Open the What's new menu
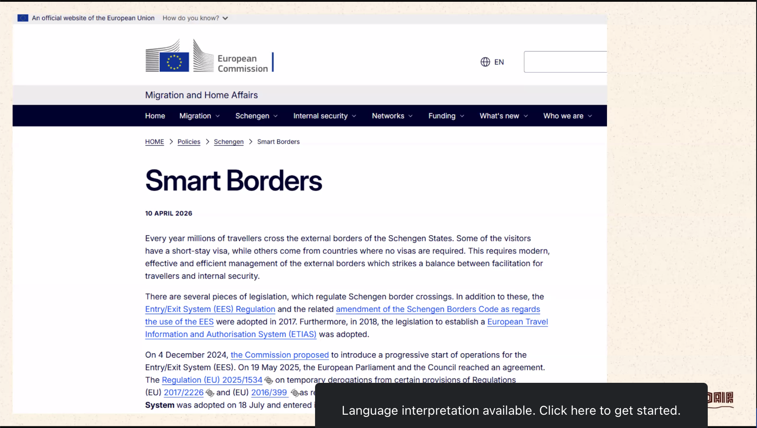The width and height of the screenshot is (757, 428). pos(504,116)
